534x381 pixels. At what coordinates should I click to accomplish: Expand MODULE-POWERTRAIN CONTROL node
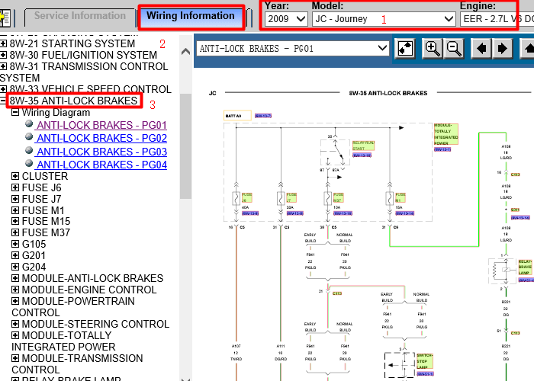point(15,301)
